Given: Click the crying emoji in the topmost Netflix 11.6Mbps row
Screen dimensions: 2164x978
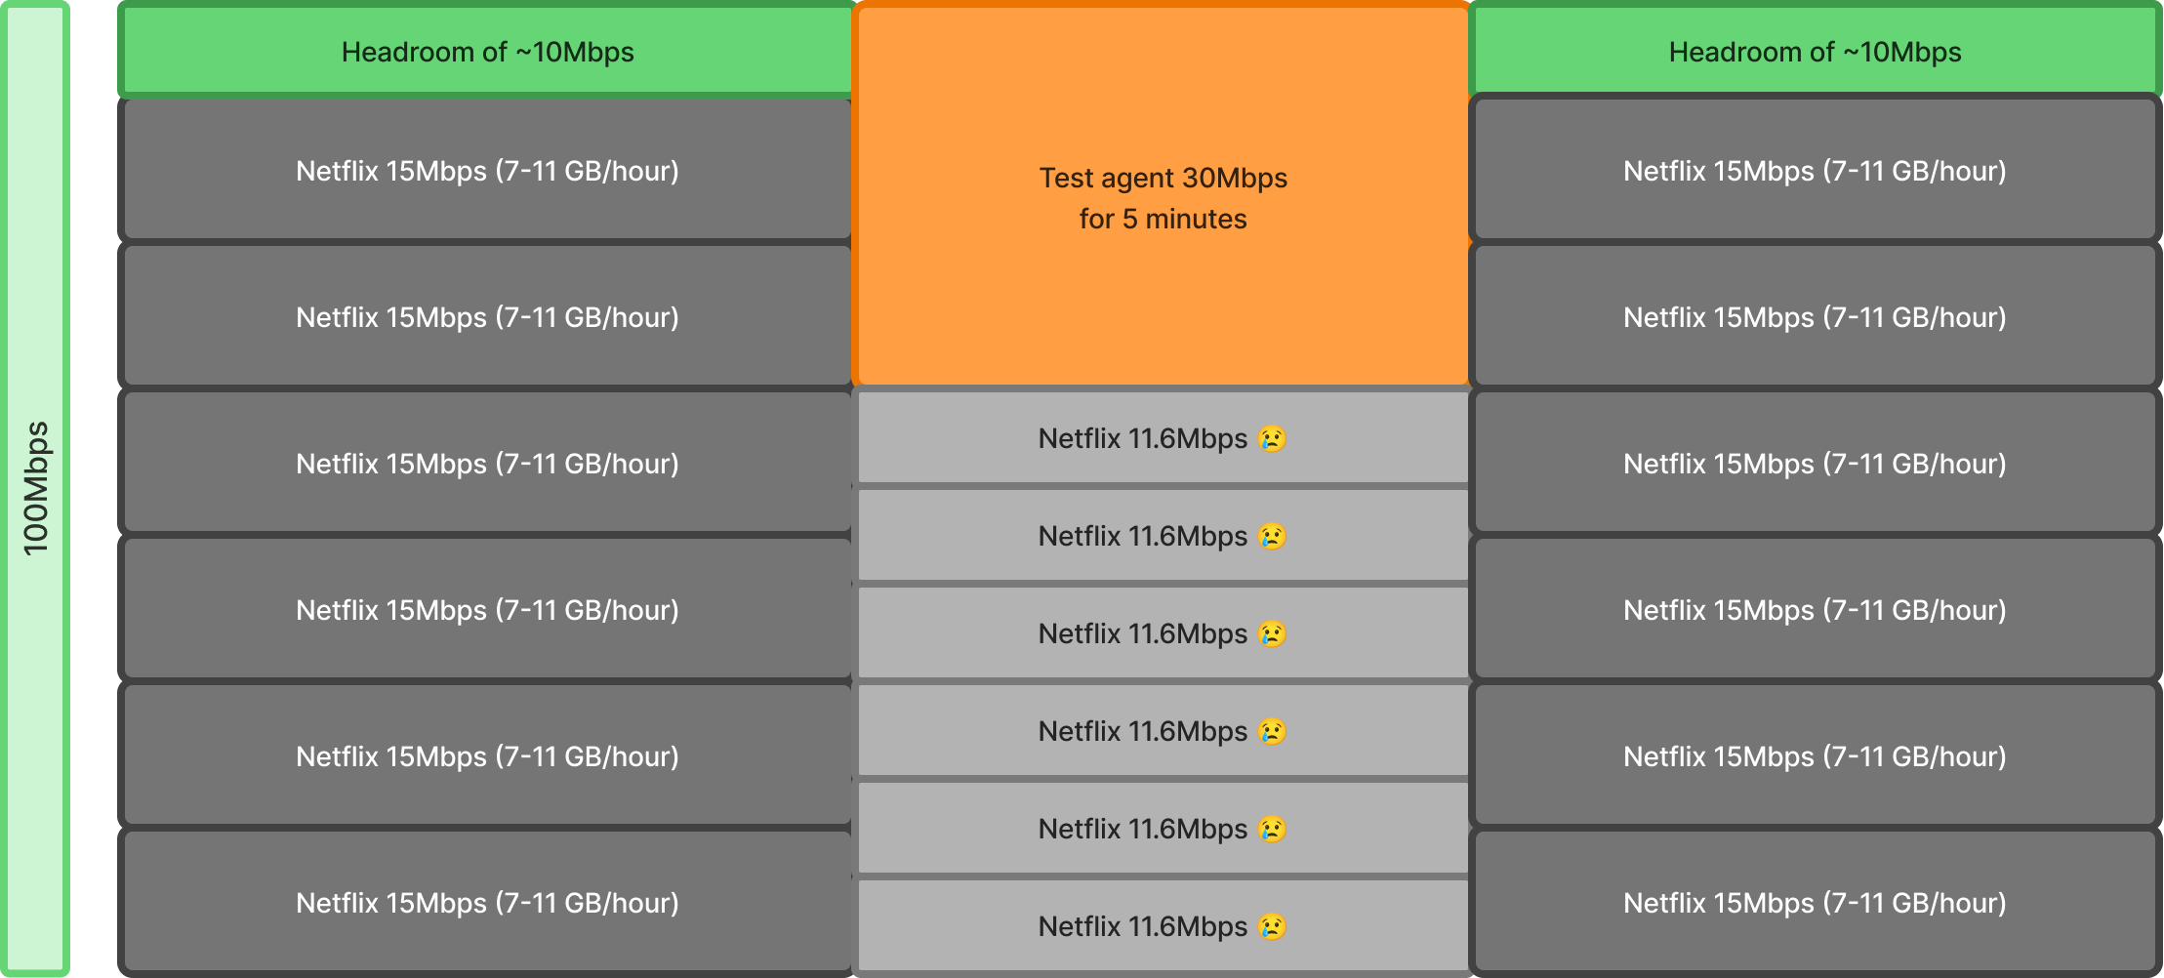Looking at the screenshot, I should (x=1271, y=439).
